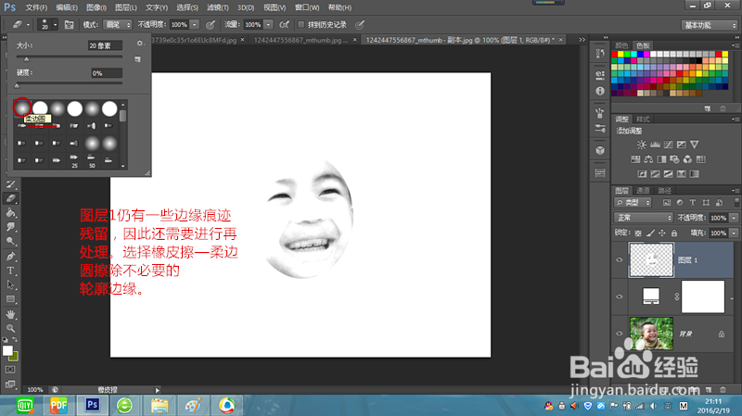This screenshot has height=416, width=742.
Task: Click the tablet pressure for size icon
Action: coord(360,25)
